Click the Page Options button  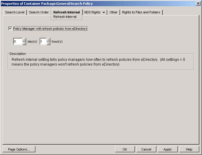pos(19,149)
